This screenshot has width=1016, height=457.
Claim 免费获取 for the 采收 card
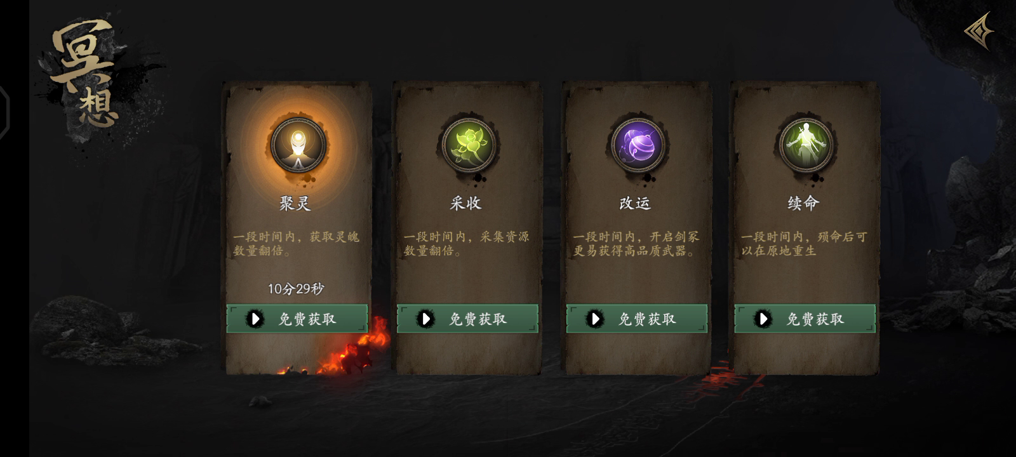(x=467, y=319)
